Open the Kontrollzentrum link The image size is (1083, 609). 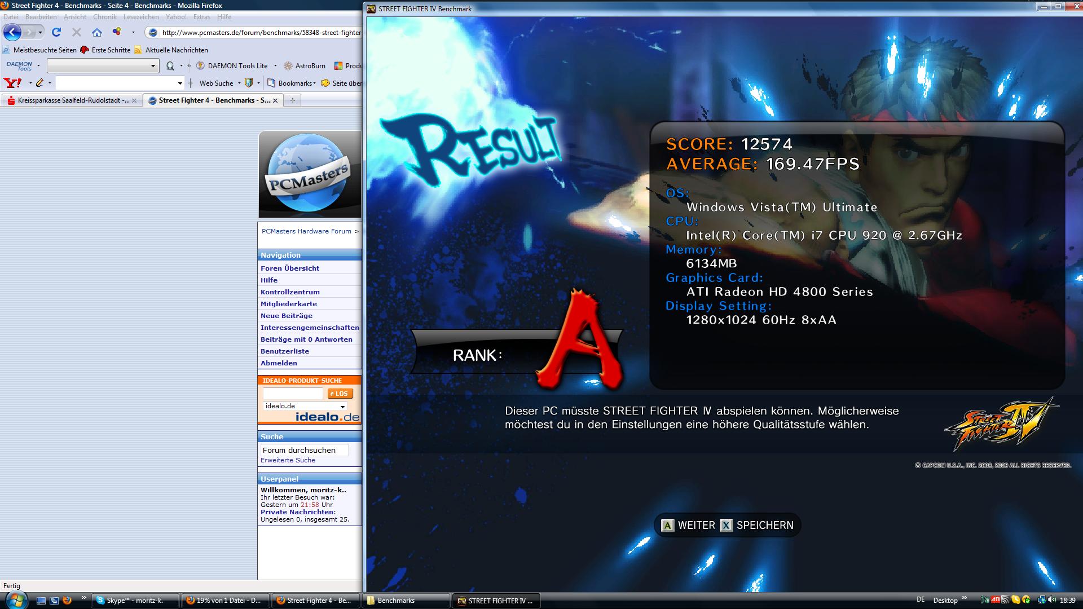point(290,292)
